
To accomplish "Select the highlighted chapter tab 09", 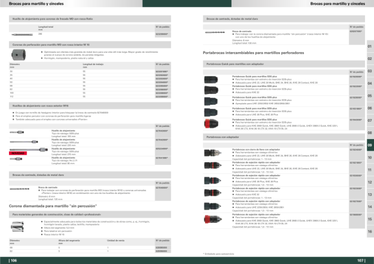I will pyautogui.click(x=370, y=145).
